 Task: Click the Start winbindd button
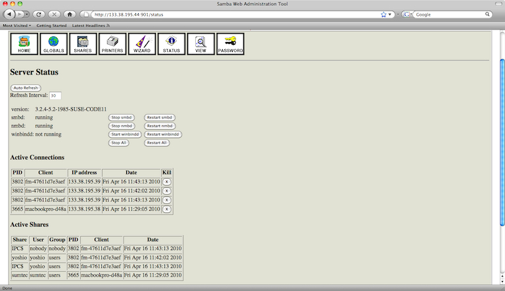pos(125,134)
